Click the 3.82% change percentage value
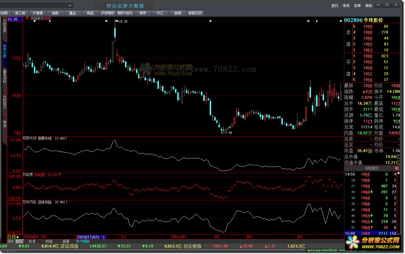405x254 pixels. click(367, 97)
